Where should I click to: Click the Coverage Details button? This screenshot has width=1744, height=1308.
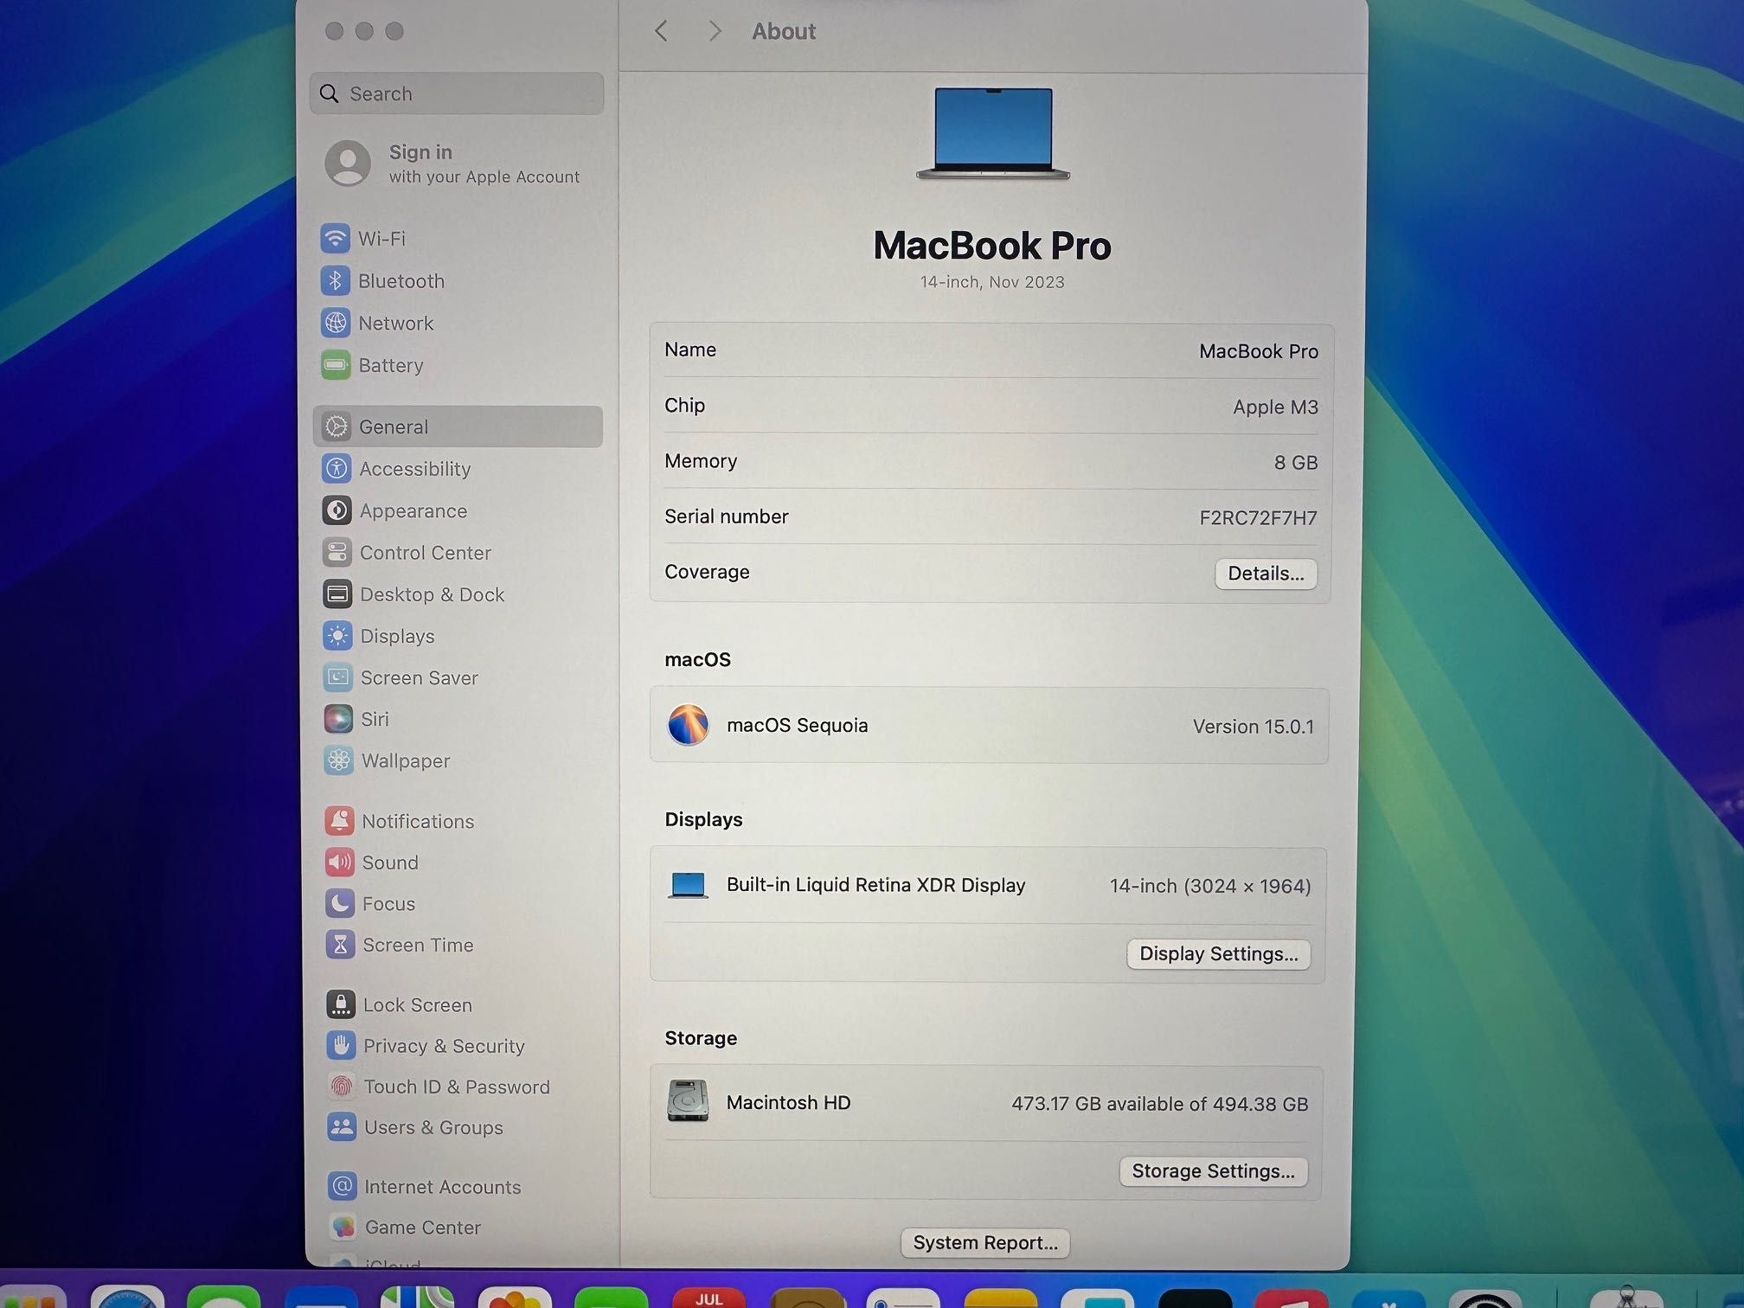[x=1266, y=574]
